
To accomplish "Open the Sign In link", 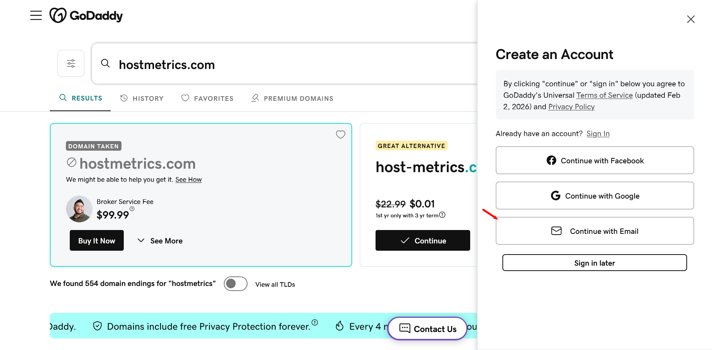I will [598, 133].
